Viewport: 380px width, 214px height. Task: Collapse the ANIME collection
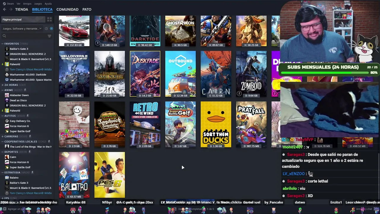coord(3,90)
